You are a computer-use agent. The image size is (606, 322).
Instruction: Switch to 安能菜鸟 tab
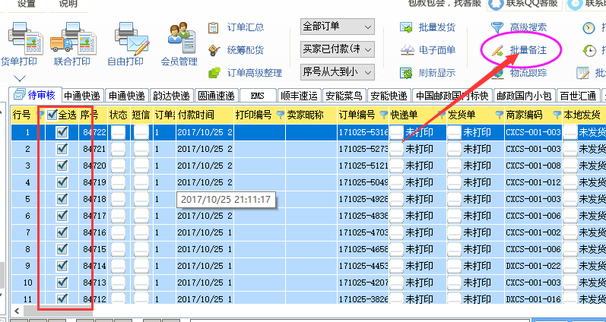[344, 96]
